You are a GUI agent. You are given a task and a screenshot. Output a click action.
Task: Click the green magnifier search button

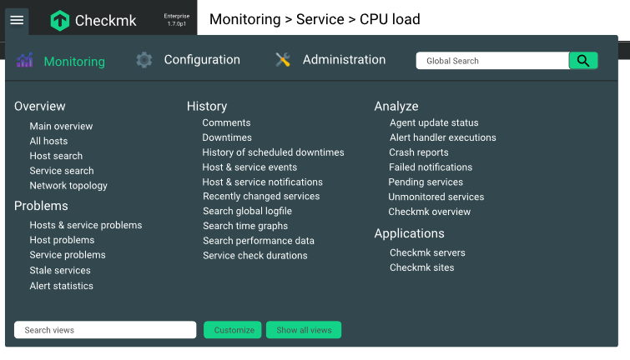tap(583, 61)
